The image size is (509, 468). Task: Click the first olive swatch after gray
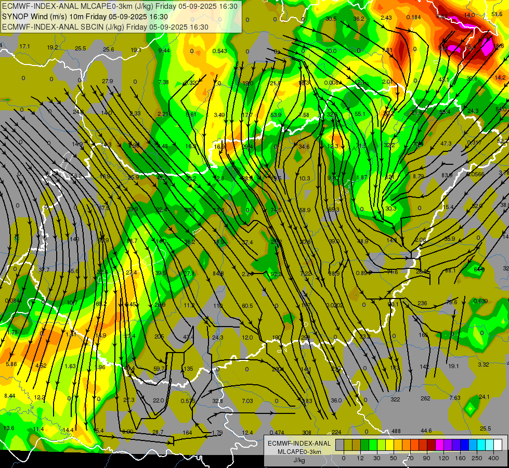(348, 445)
